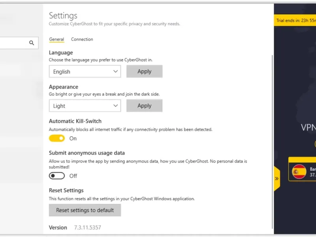Click into the search input field
The width and height of the screenshot is (316, 237).
click(x=18, y=43)
